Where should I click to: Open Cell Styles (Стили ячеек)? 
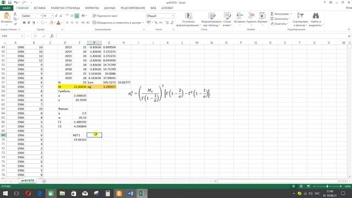pyautogui.click(x=227, y=20)
